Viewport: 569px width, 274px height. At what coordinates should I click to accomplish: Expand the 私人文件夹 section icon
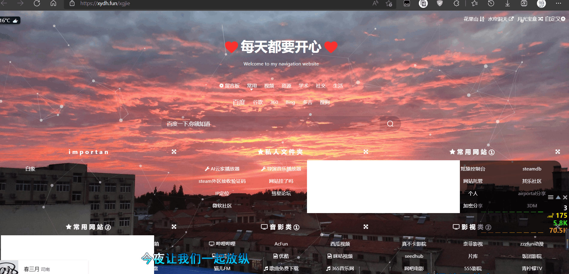tap(366, 152)
